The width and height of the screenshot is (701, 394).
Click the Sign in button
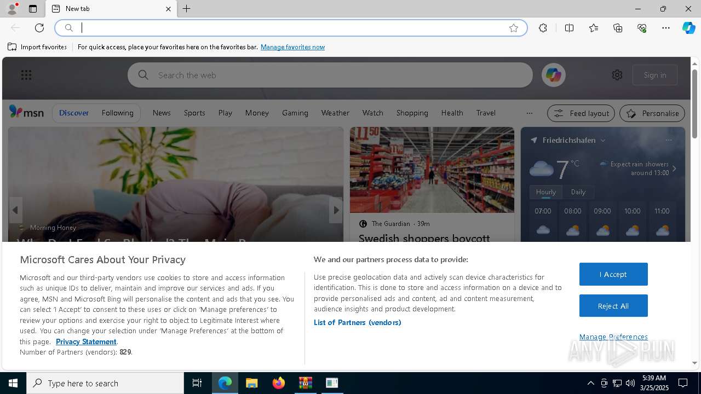[x=655, y=75]
